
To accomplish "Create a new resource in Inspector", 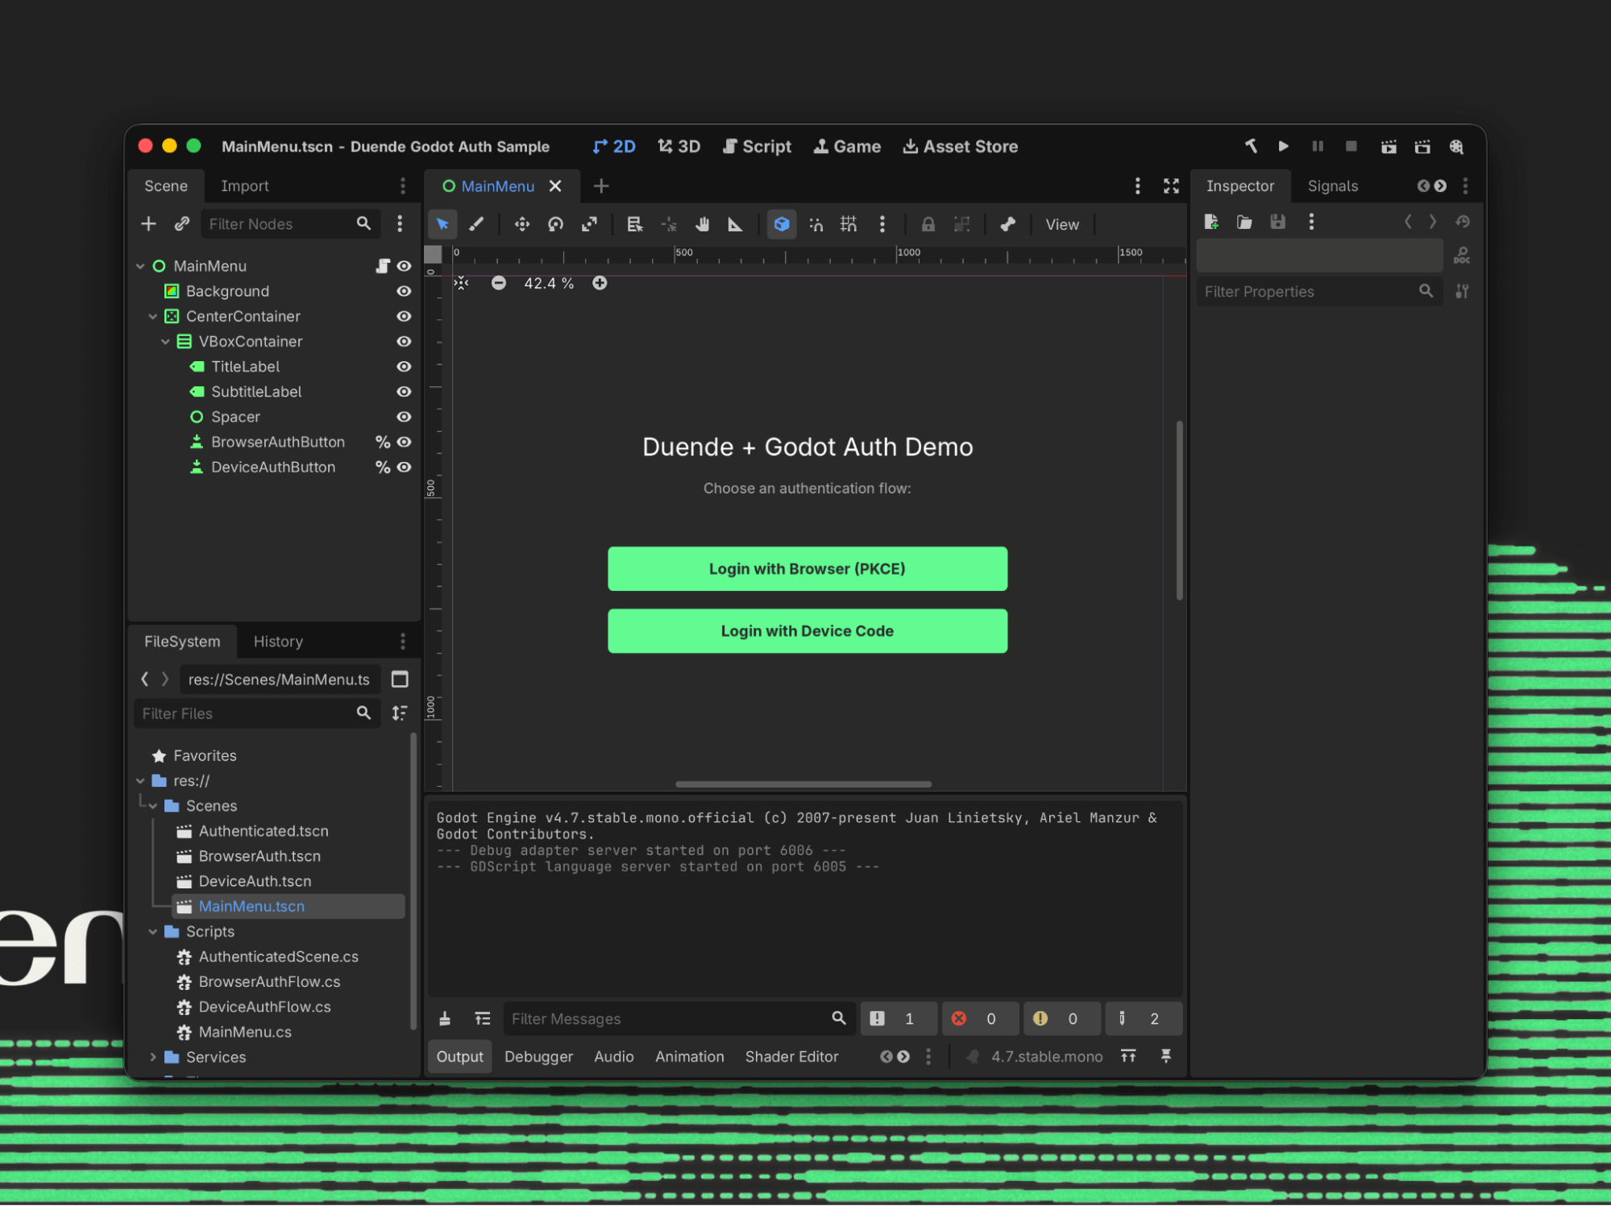I will pyautogui.click(x=1210, y=222).
